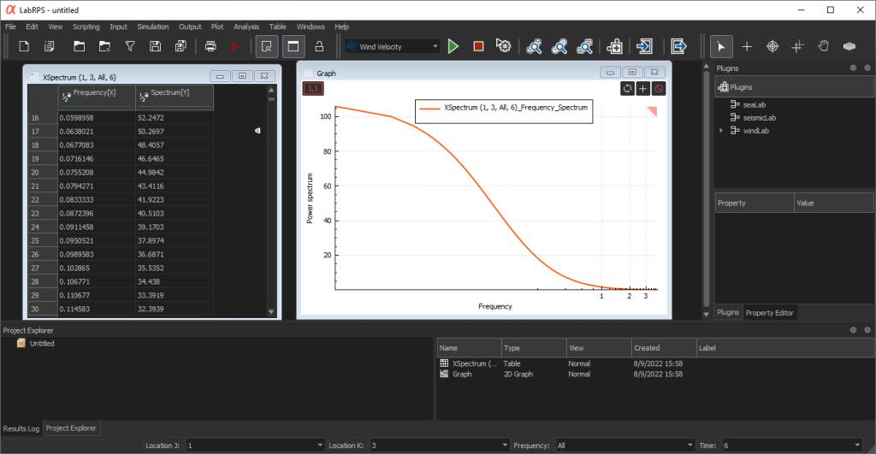Select the hand pan tool
Image resolution: width=876 pixels, height=454 pixels.
click(x=823, y=46)
